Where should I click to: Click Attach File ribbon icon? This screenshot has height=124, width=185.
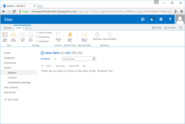pos(58,37)
